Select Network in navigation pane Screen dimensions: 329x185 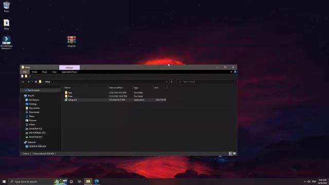(31, 142)
